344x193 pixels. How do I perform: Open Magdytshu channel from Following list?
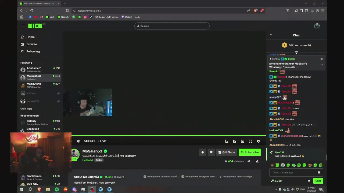coord(40,85)
